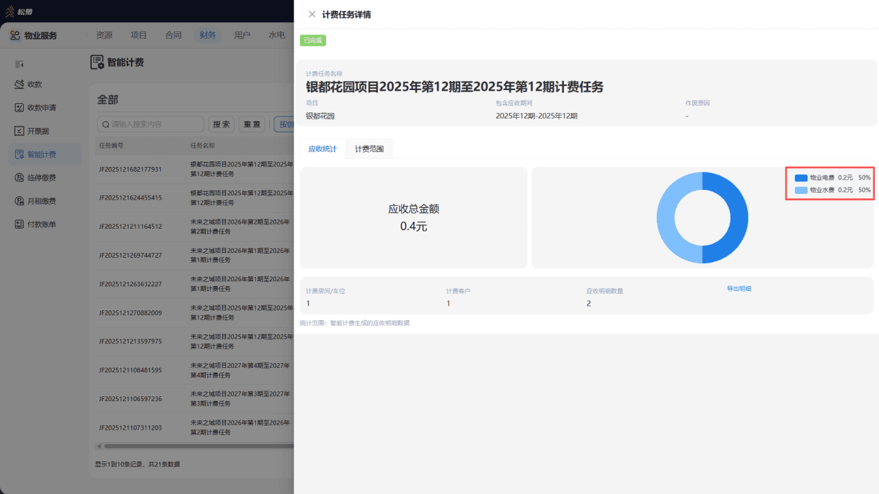This screenshot has width=879, height=494.
Task: Close the 计费任务详情 drawer with the X icon
Action: click(x=312, y=14)
